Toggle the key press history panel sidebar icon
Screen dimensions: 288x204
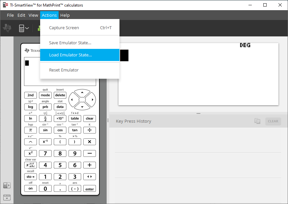(7, 197)
